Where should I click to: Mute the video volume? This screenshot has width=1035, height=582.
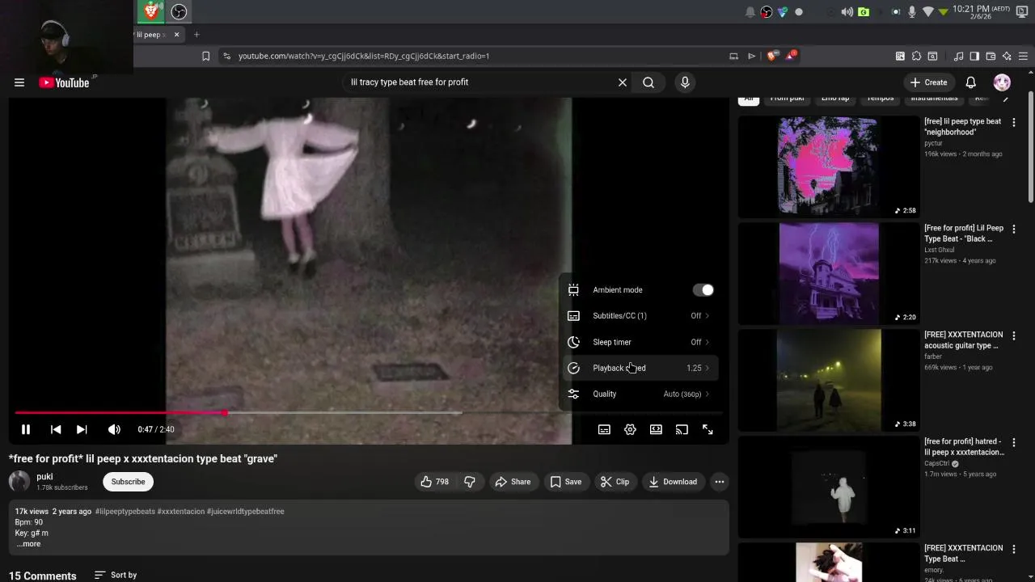[114, 429]
